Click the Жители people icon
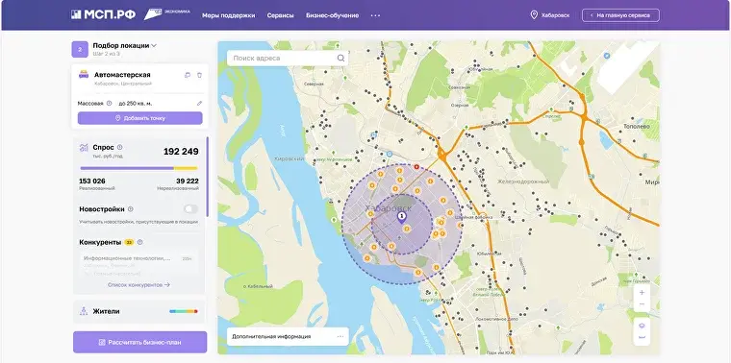 84,311
